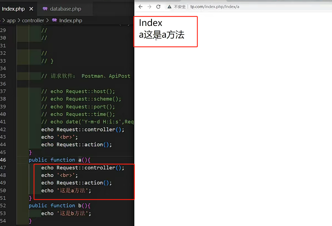Click the closing brace on line 45
Viewport: 332px width, 226px height.
[30, 152]
